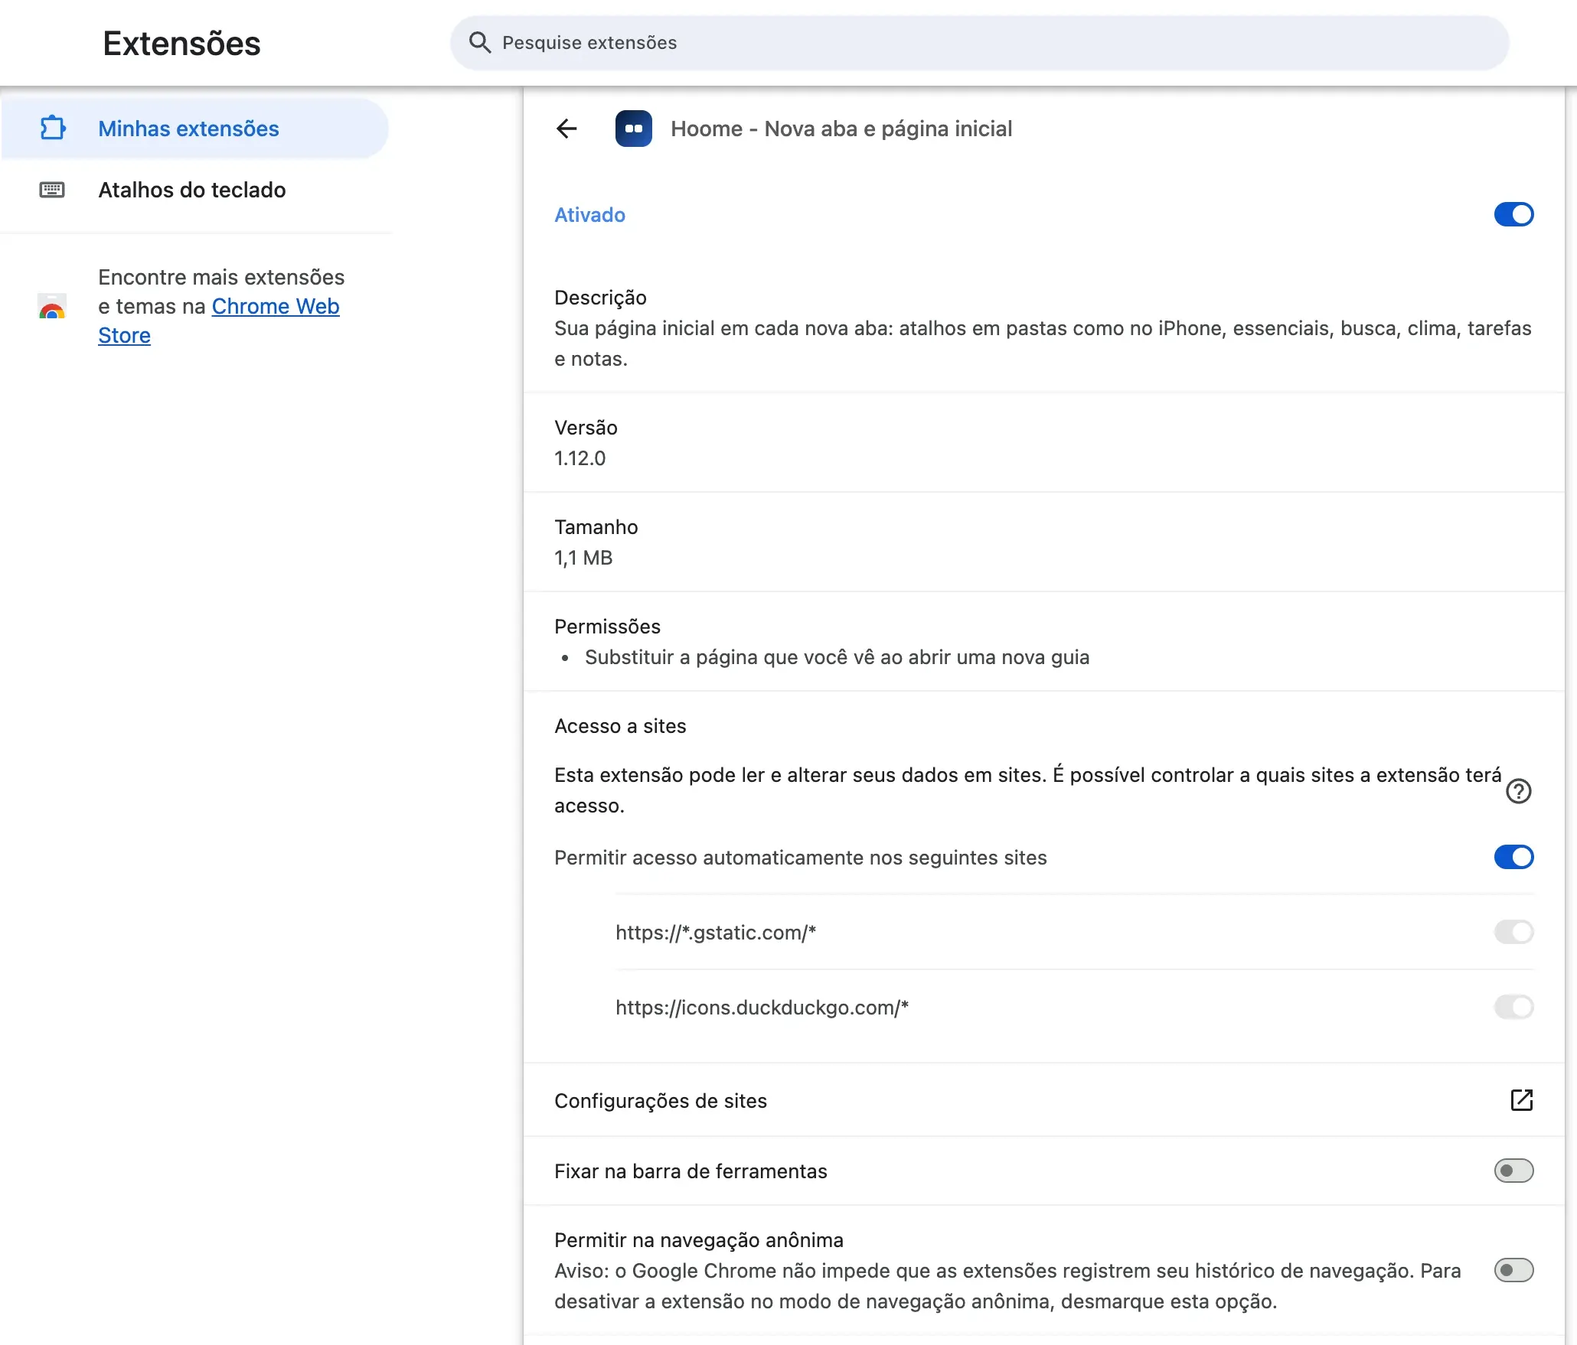Toggle the gstatic.com site access switch

click(x=1513, y=932)
